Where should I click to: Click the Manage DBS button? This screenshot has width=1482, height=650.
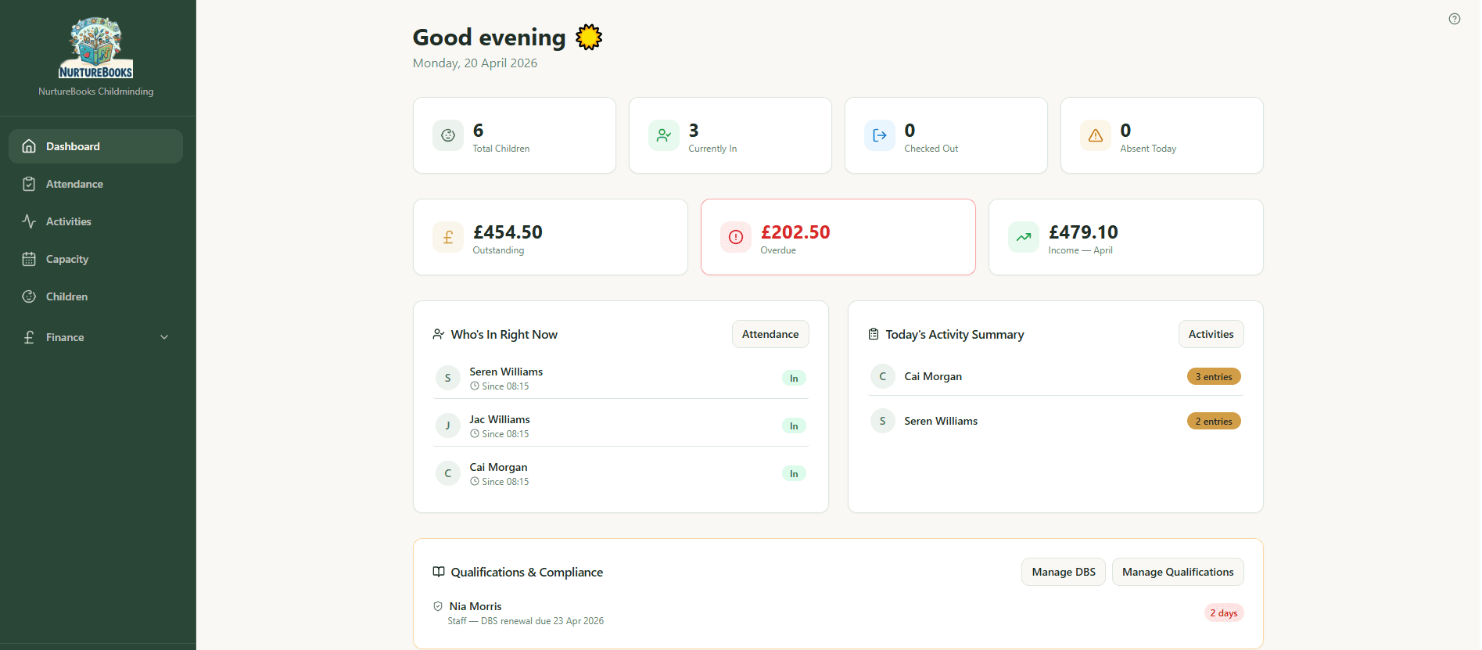pyautogui.click(x=1064, y=572)
